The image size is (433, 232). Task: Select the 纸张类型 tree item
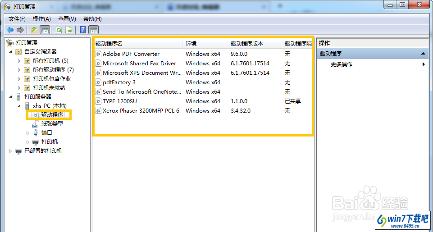click(x=52, y=124)
